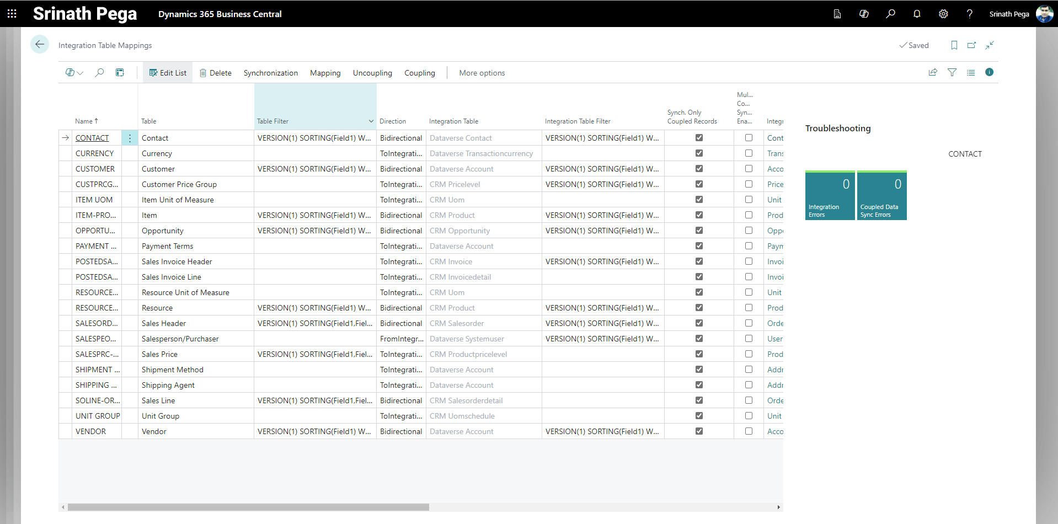Uncheck Synch. Only Coupled Records for VENDOR

699,431
